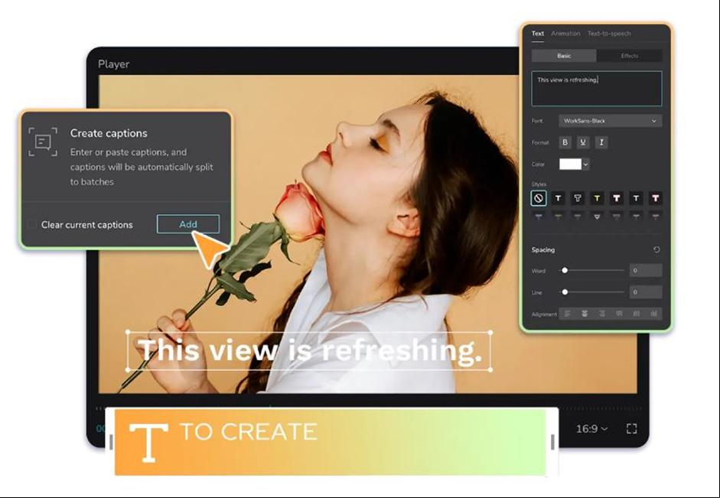Tick the Clear current captions checkbox

coord(31,224)
